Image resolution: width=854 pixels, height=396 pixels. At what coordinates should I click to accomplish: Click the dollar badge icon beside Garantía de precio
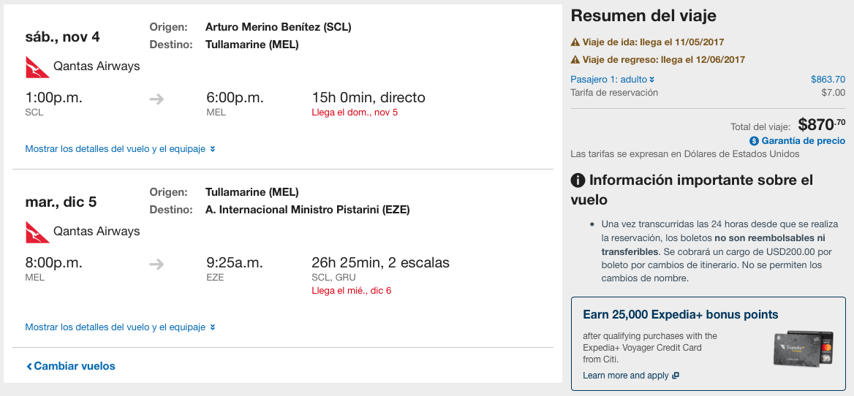coord(754,141)
